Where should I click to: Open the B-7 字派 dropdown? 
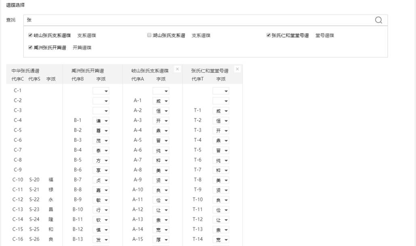click(x=101, y=180)
